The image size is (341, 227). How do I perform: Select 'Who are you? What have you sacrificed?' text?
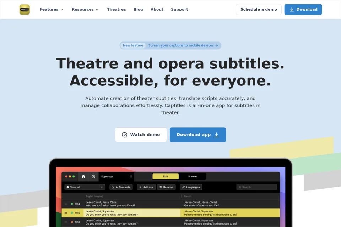(x=110, y=205)
